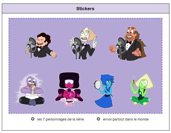Click 'les 7 personnages de la série' text
The image size is (171, 133).
click(x=61, y=119)
